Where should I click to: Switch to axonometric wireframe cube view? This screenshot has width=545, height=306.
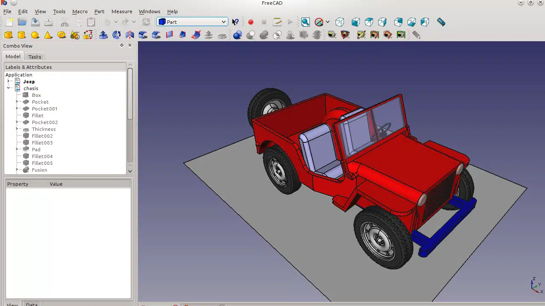pos(340,22)
